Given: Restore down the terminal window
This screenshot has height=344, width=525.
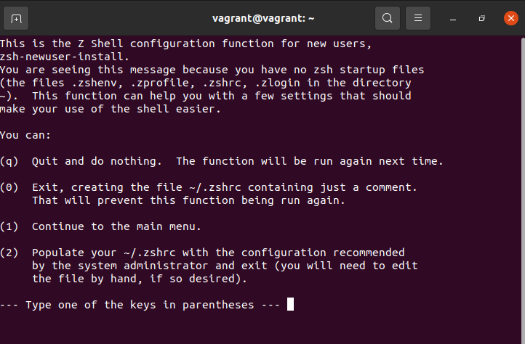Looking at the screenshot, I should tap(481, 17).
